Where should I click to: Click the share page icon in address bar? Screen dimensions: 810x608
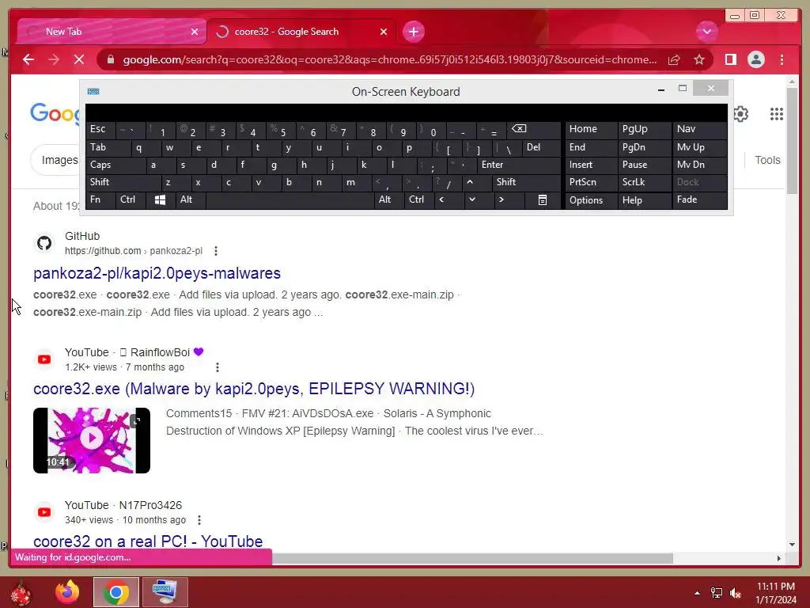[x=674, y=59]
